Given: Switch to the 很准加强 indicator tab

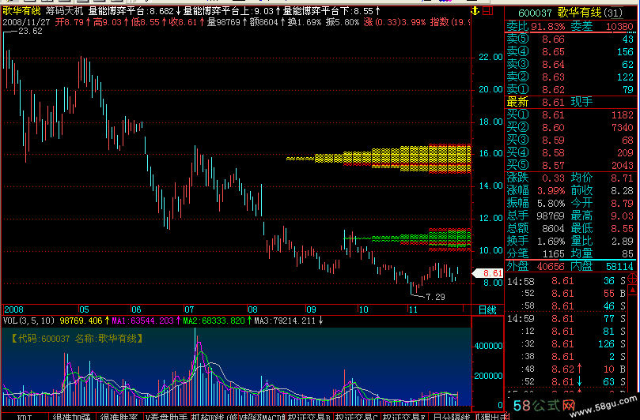Looking at the screenshot, I should [x=72, y=417].
